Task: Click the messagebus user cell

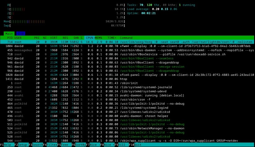Action: [x=23, y=50]
